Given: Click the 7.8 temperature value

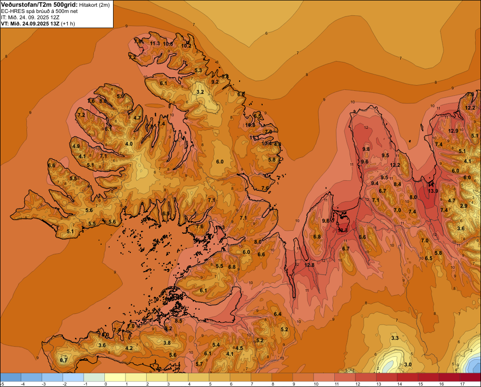Looking at the screenshot, I should pos(139,41).
